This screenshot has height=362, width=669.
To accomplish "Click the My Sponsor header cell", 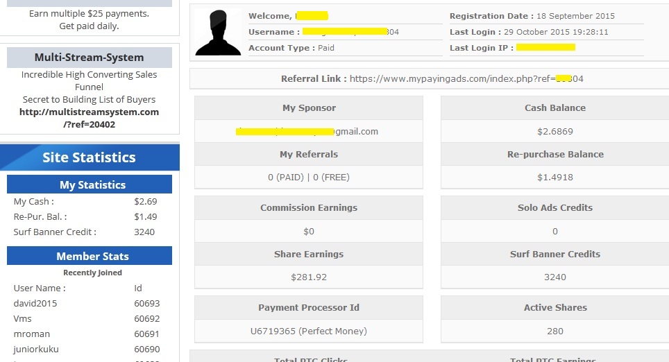I will pyautogui.click(x=309, y=108).
